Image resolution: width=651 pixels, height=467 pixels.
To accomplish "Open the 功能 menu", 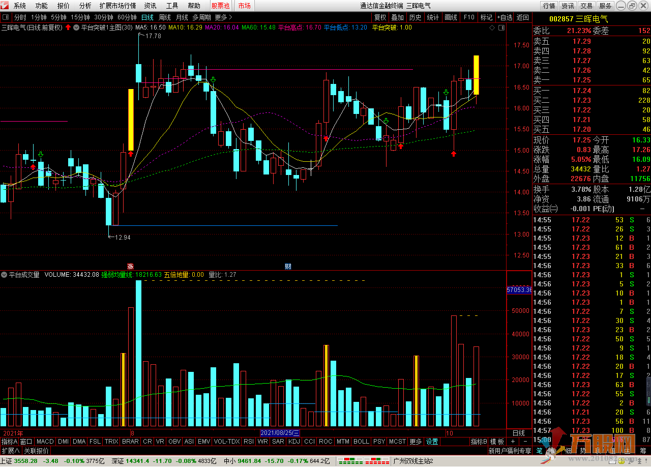I will 42,6.
